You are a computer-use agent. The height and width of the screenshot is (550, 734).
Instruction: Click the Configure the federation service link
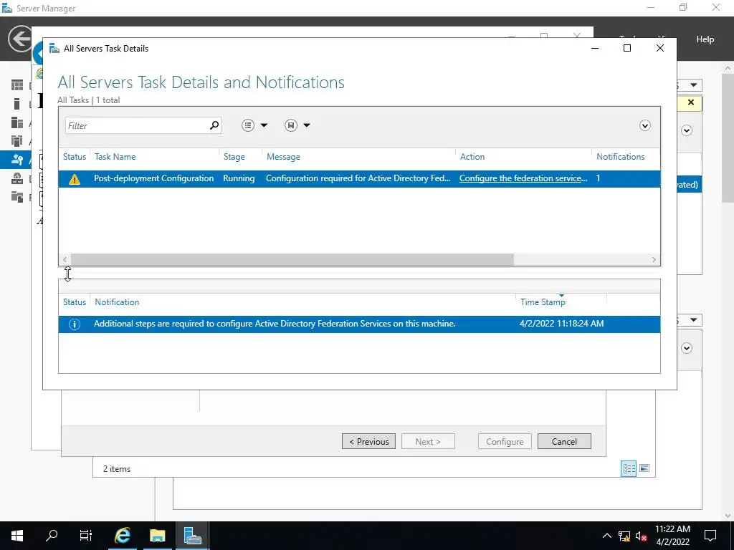click(523, 178)
